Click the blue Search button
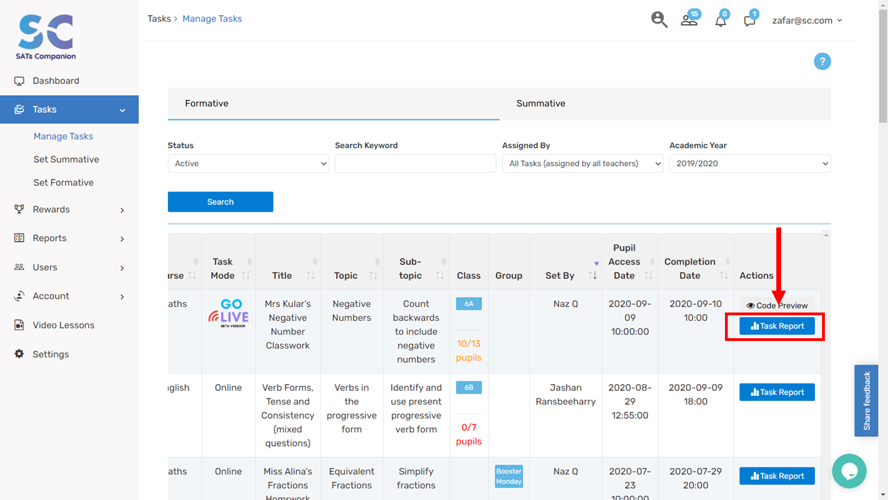The height and width of the screenshot is (500, 888). 221,202
